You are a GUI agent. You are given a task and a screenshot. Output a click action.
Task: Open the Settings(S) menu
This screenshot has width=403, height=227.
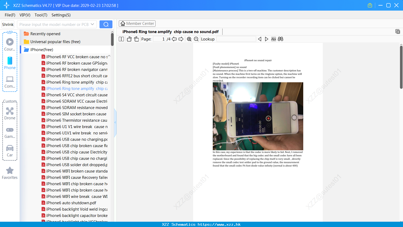click(x=61, y=15)
